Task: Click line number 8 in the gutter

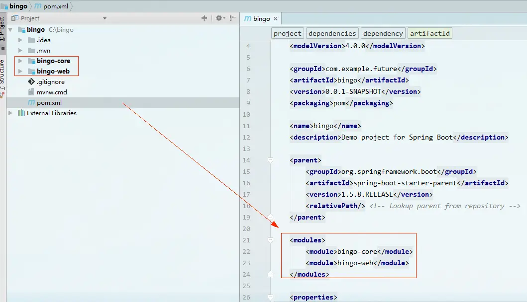Action: 248,91
